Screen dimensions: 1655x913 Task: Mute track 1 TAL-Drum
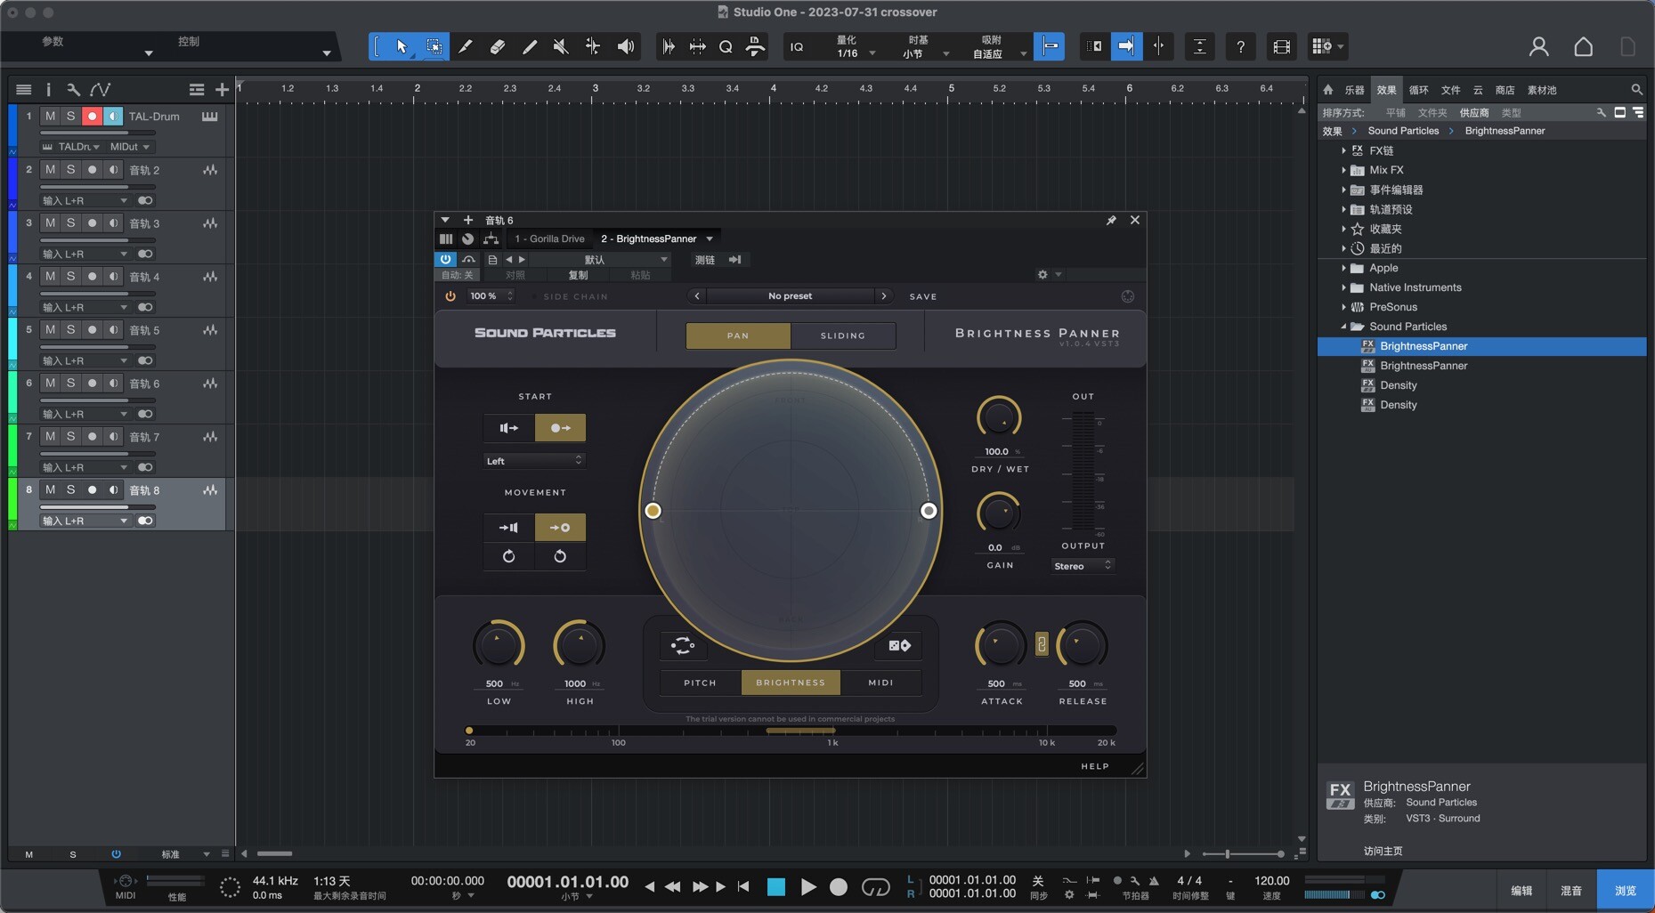(x=50, y=116)
